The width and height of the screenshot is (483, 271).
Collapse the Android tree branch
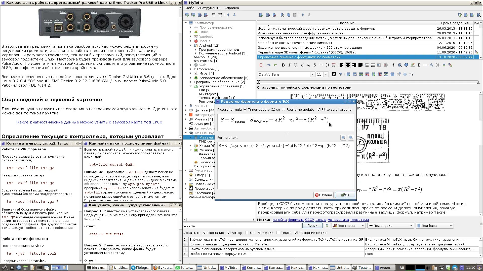coord(191,45)
